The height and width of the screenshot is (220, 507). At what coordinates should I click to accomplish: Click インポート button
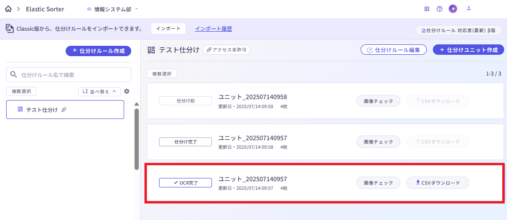168,28
